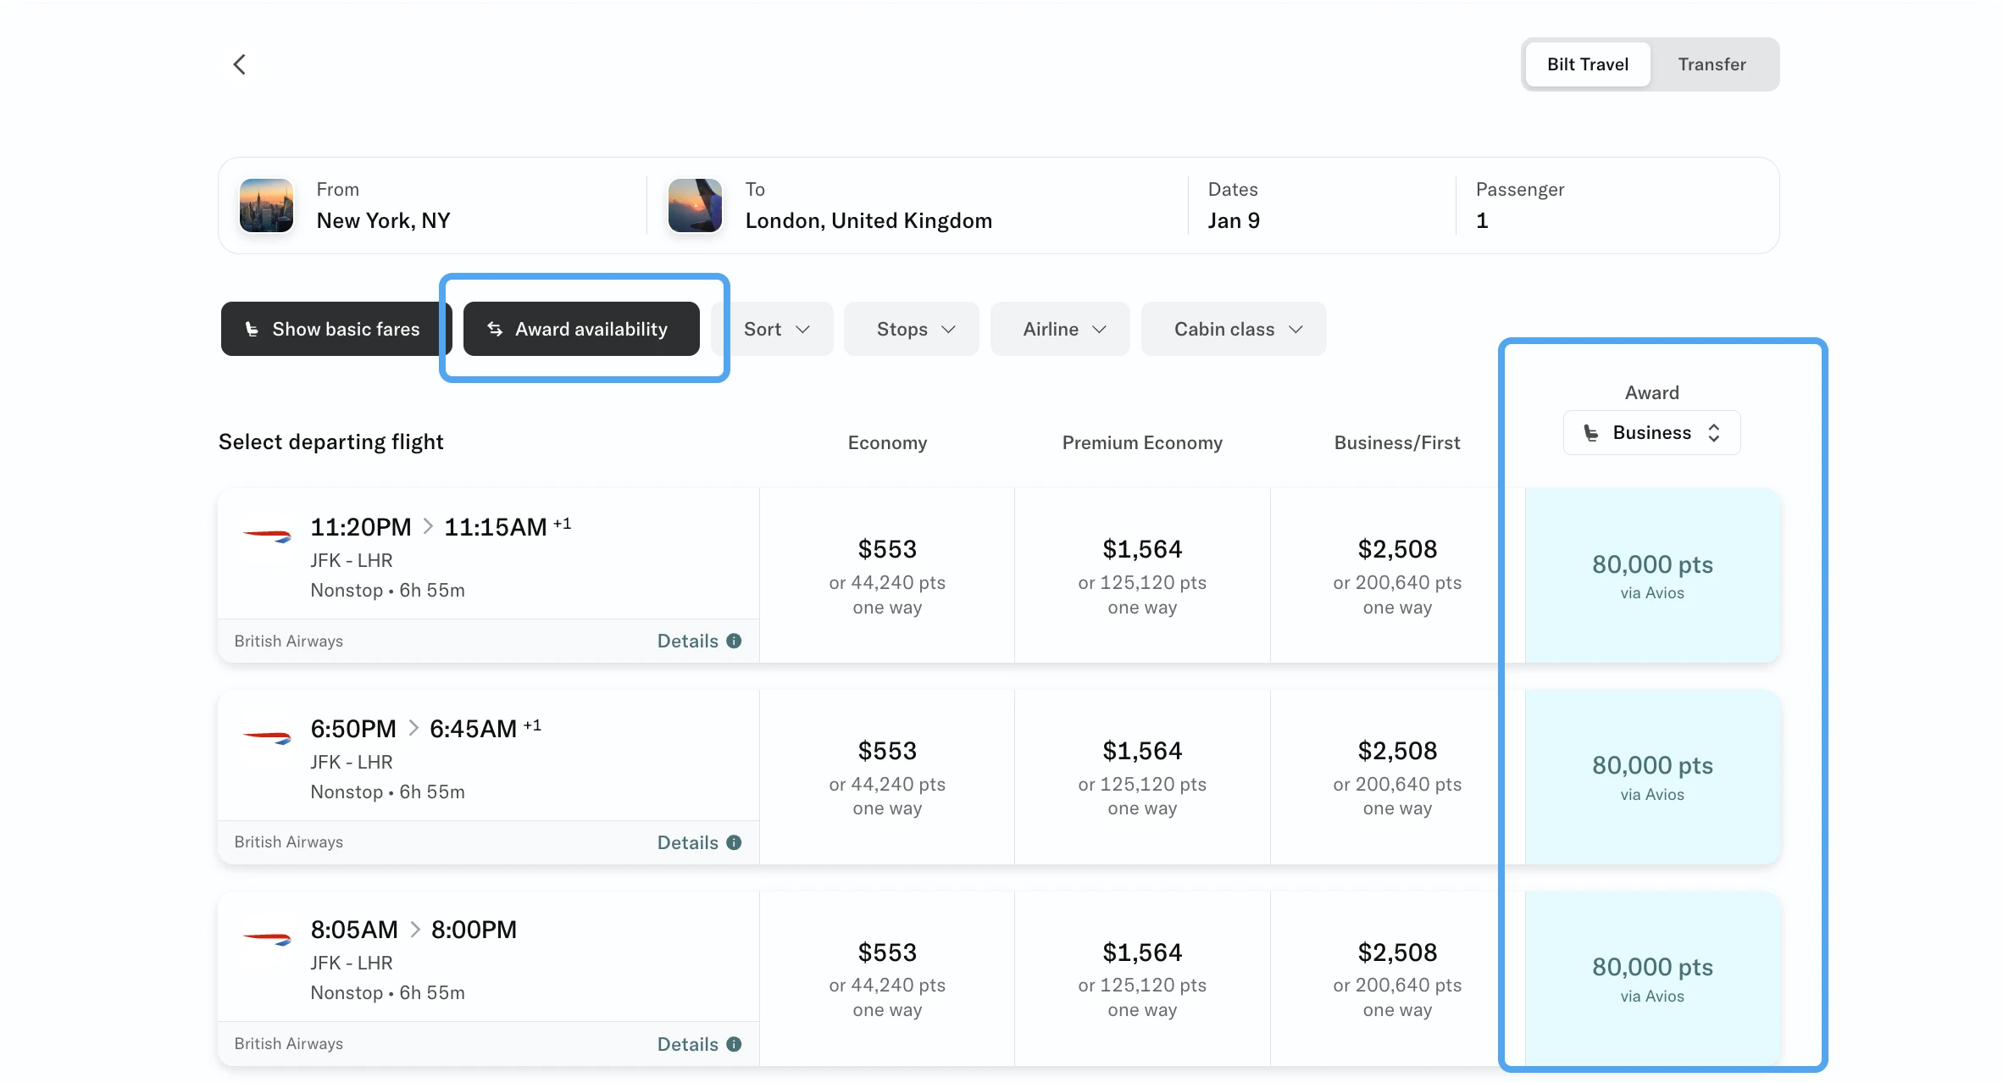2003x1083 pixels.
Task: Open Details link for 6:50PM flight
Action: pos(688,842)
